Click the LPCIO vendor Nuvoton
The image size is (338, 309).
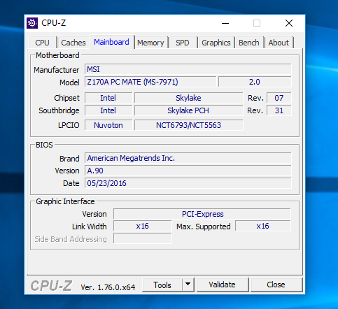pos(108,125)
